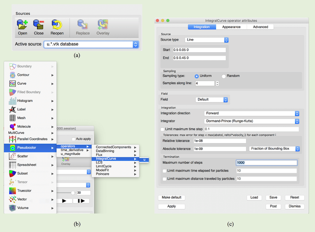Click the Dismiss button
This screenshot has width=315, height=232.
pyautogui.click(x=294, y=206)
